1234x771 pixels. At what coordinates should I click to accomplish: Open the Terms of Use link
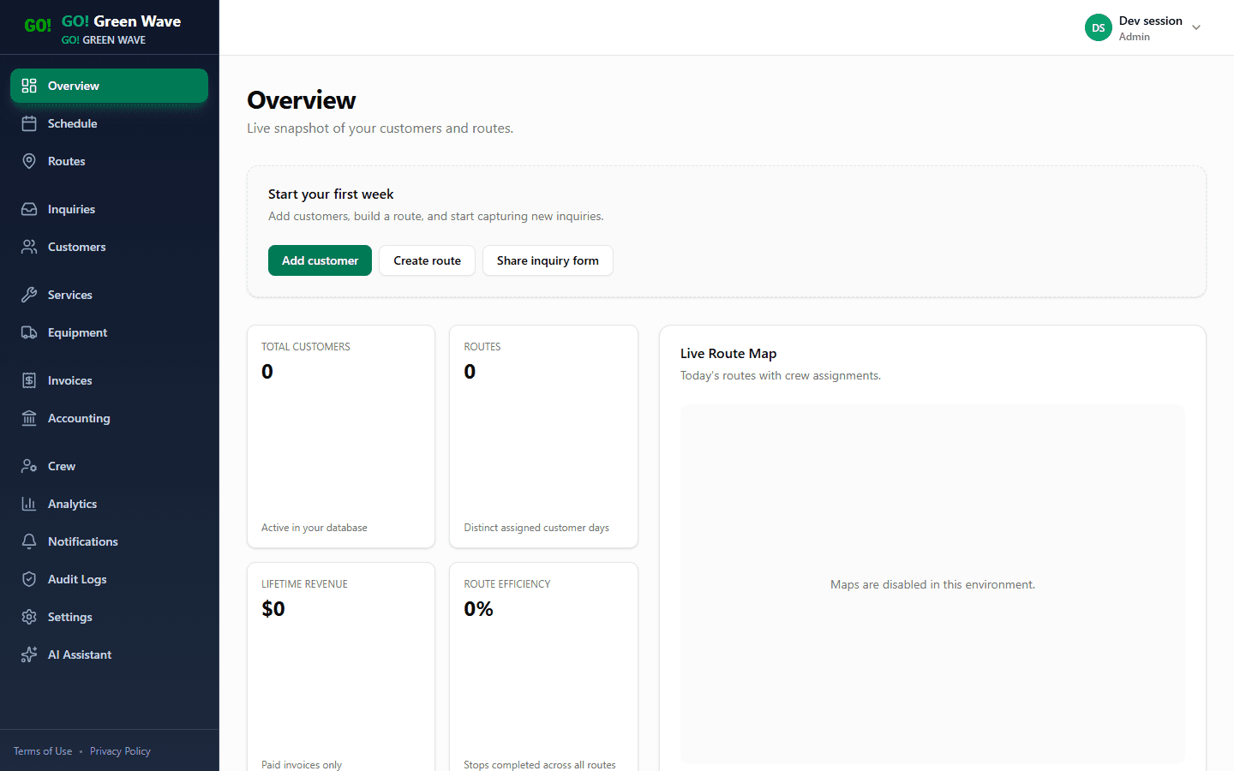(42, 750)
